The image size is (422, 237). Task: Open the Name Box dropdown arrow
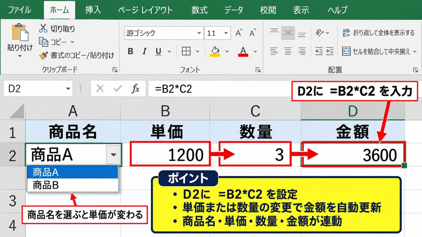pos(68,89)
